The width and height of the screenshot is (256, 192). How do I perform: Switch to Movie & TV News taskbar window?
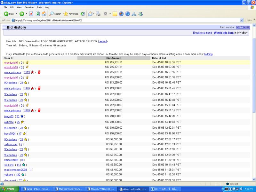click(x=101, y=189)
